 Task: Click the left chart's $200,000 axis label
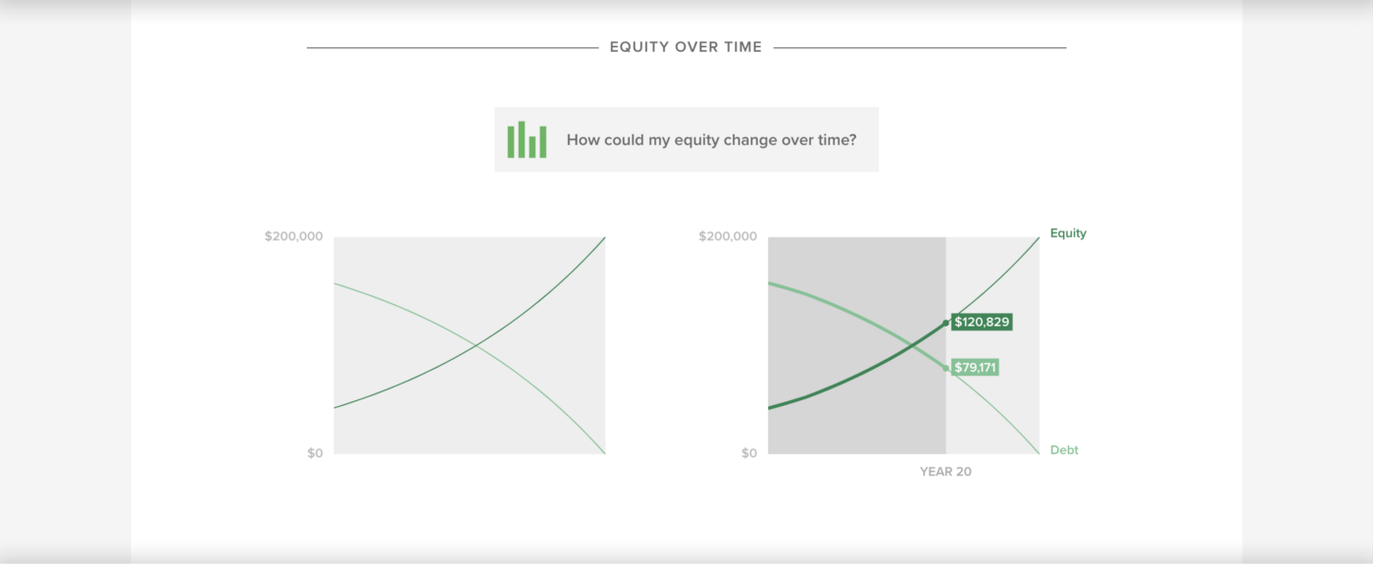(x=293, y=236)
